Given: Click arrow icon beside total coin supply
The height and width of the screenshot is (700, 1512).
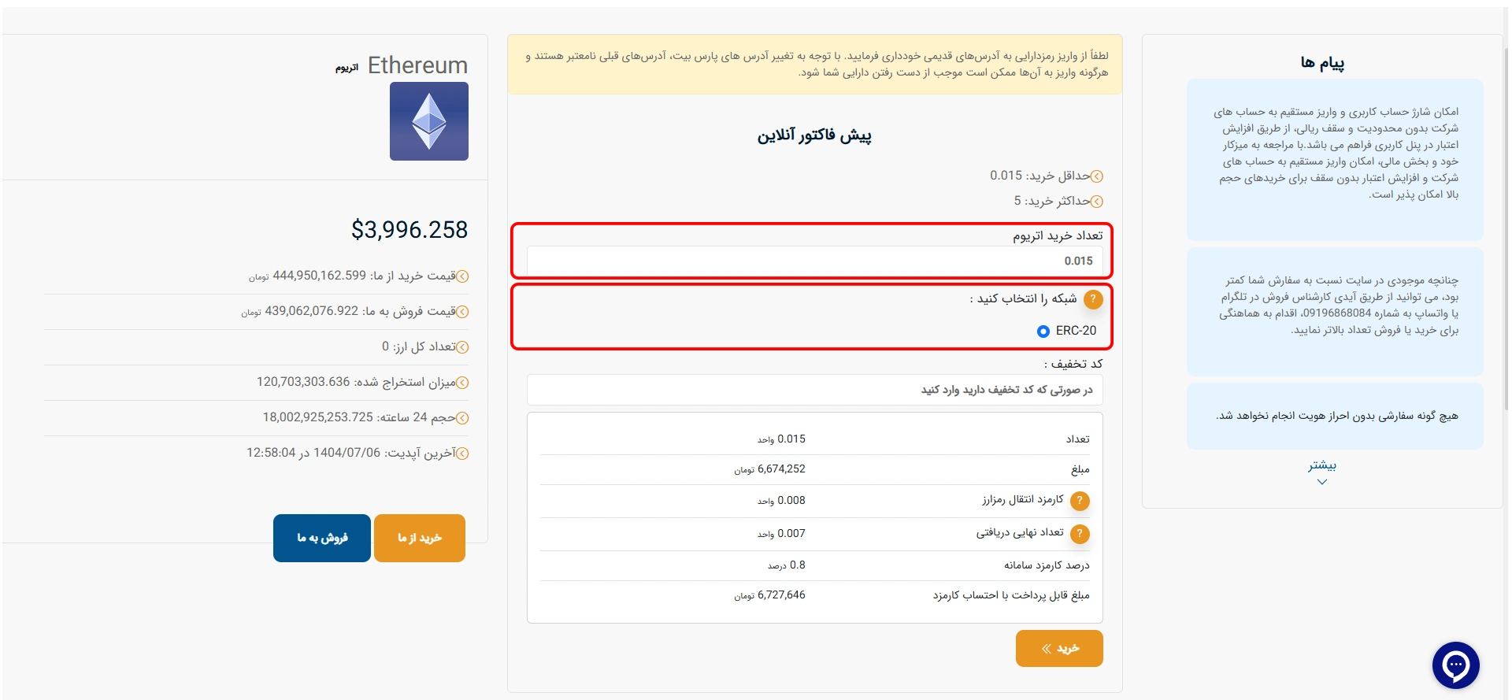Looking at the screenshot, I should 463,347.
